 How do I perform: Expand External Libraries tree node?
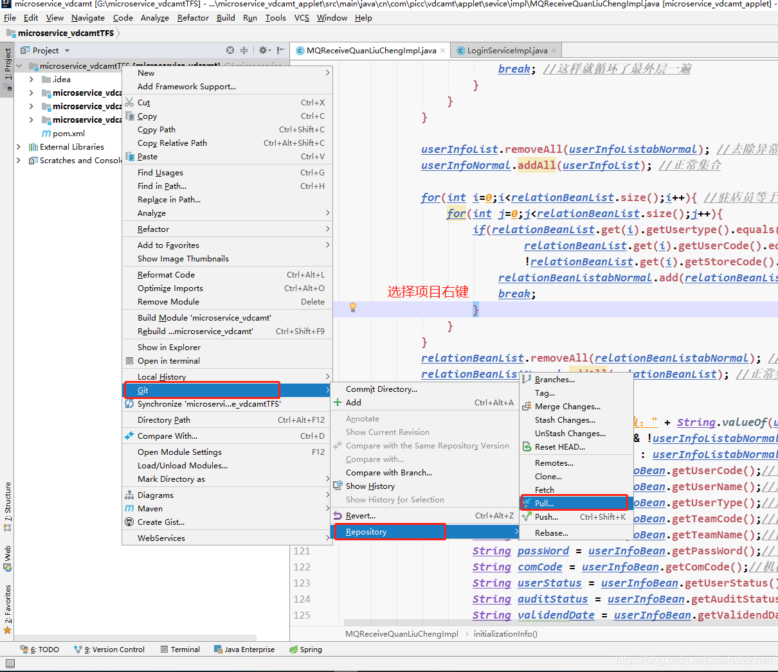click(19, 147)
